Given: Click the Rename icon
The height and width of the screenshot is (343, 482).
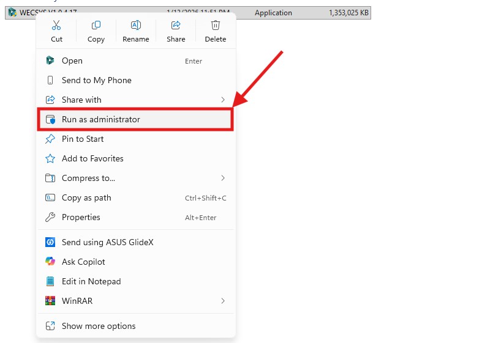Looking at the screenshot, I should tap(135, 25).
